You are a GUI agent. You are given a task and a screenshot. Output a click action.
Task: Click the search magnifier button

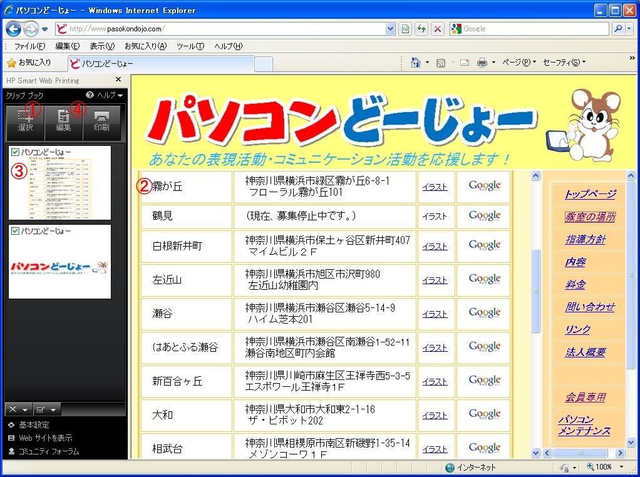pyautogui.click(x=617, y=29)
